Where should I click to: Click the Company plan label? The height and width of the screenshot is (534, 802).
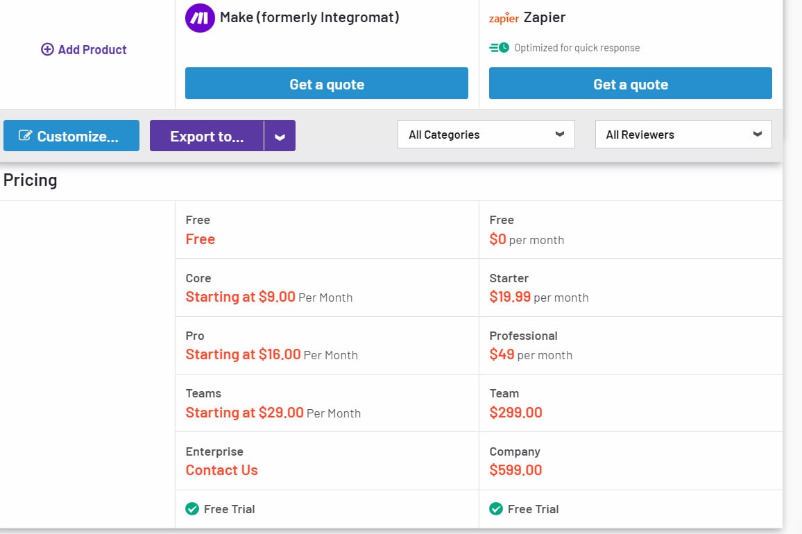click(515, 451)
